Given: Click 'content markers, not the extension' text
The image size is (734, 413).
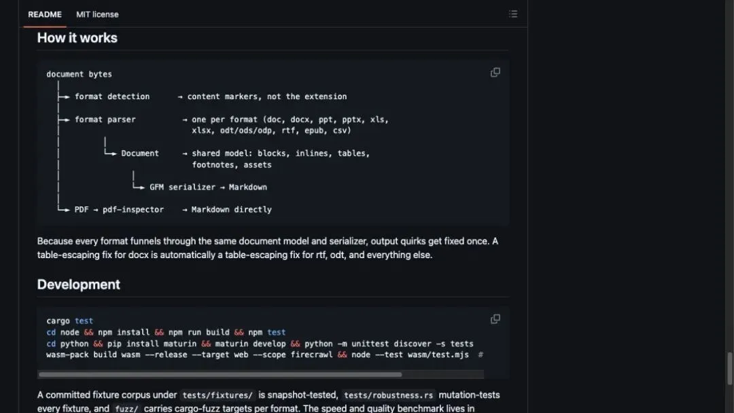Looking at the screenshot, I should (x=267, y=96).
